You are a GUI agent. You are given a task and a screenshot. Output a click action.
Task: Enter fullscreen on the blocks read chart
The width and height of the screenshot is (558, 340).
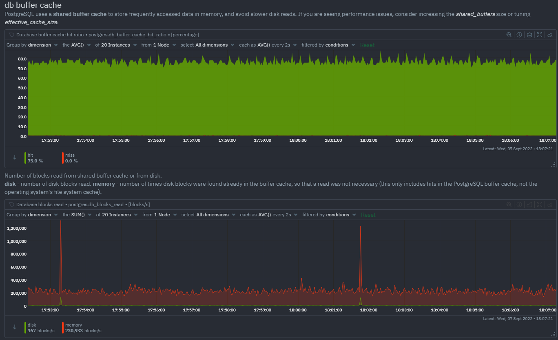click(x=539, y=204)
